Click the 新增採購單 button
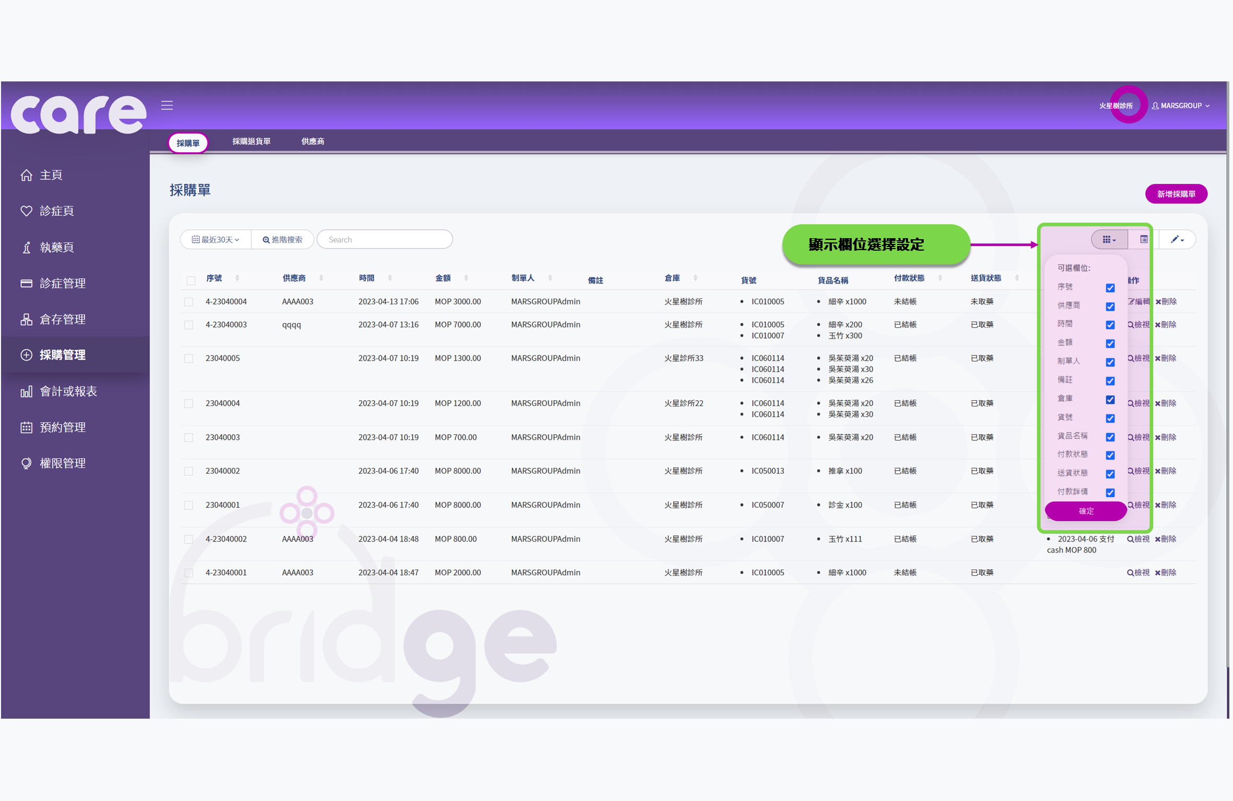This screenshot has width=1233, height=801. pos(1176,193)
